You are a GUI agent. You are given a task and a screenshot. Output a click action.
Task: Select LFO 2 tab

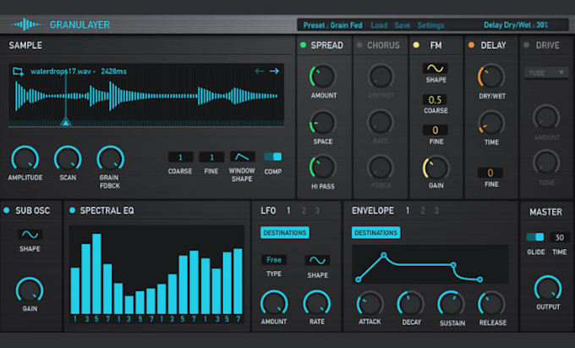[304, 211]
